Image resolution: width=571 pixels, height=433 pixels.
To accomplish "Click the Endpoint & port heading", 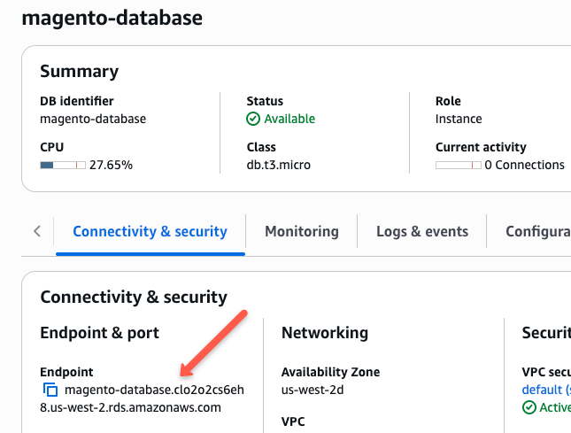I will 99,333.
